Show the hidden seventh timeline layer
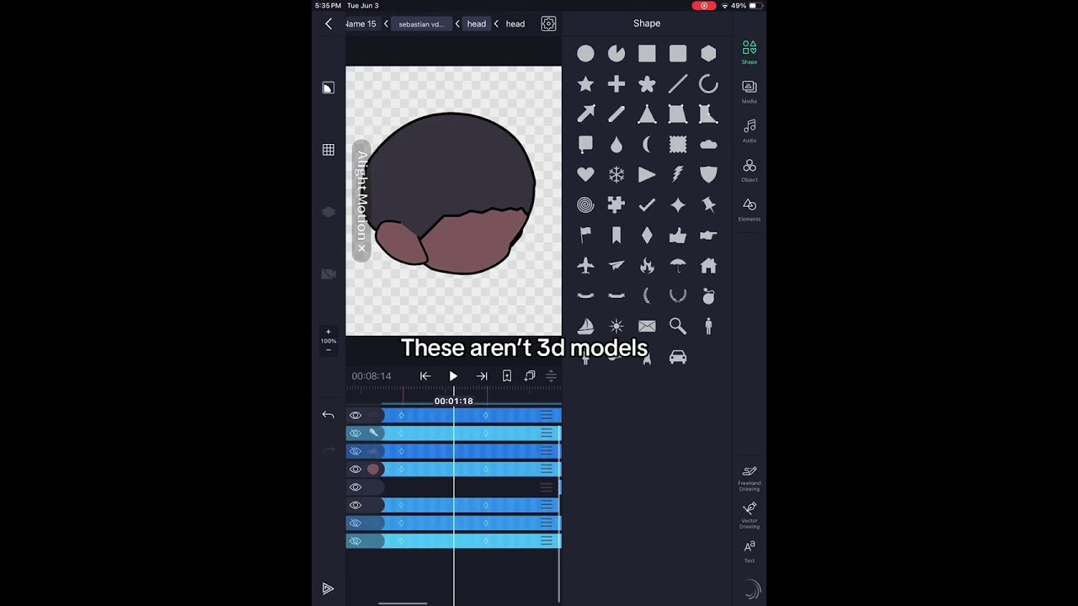1078x606 pixels. [355, 524]
